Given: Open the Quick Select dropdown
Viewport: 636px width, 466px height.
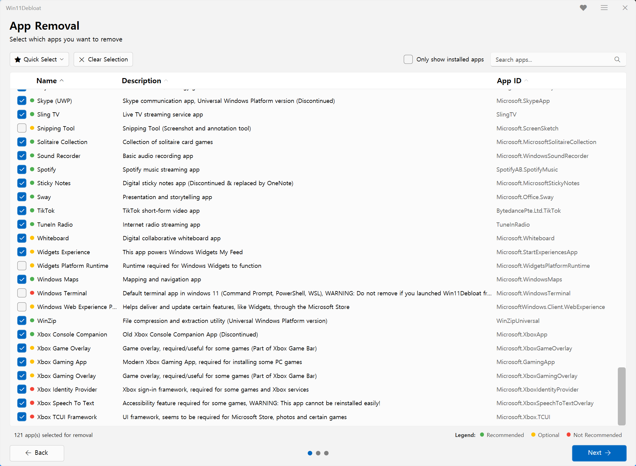Looking at the screenshot, I should (x=39, y=59).
